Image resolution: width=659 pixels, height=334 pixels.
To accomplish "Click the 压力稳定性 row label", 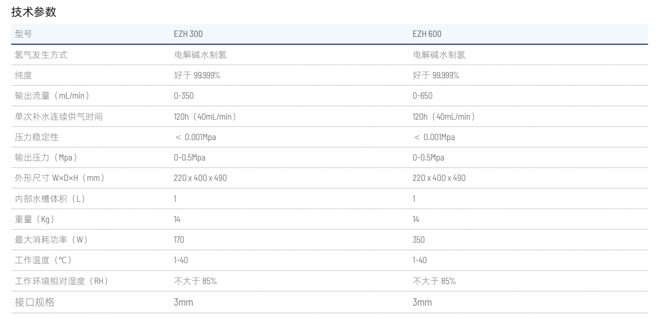I will pos(36,137).
